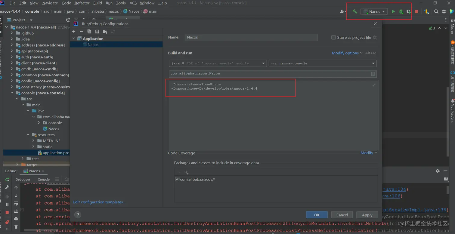Start debugging with the green bug icon

coord(401,11)
